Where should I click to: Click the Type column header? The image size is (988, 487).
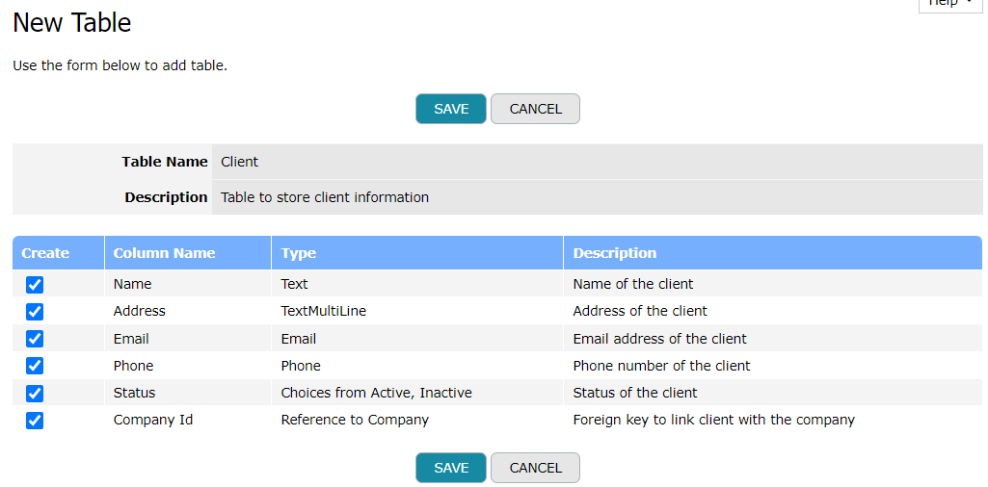click(417, 253)
